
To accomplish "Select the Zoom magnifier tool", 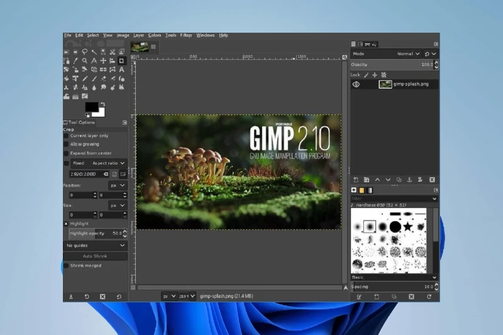I will tap(85, 60).
